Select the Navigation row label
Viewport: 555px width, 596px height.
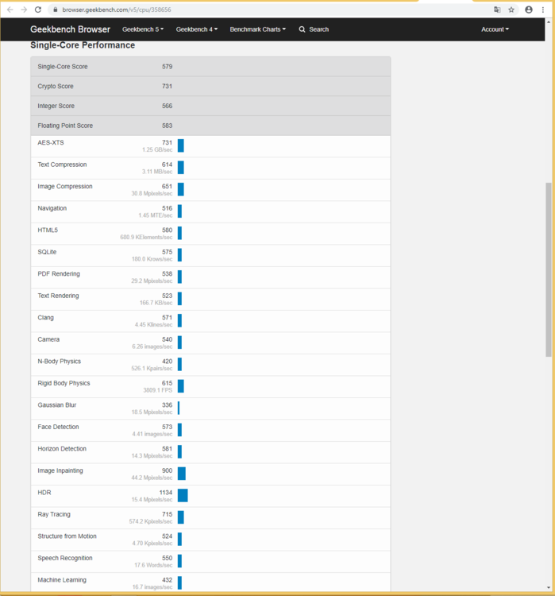click(52, 208)
